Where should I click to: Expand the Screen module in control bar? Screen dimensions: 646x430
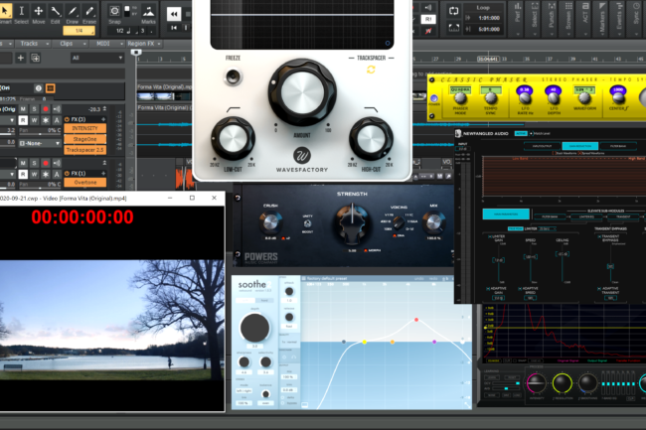click(x=568, y=19)
